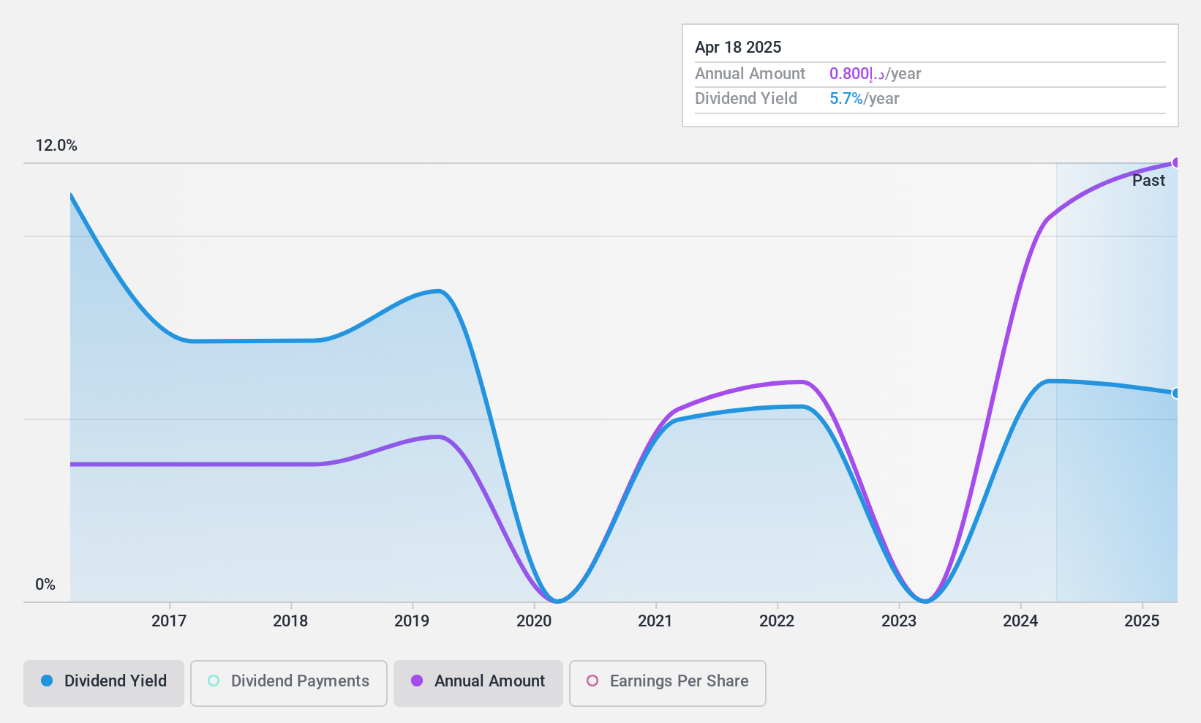
Task: Click the Apr 18 2025 tooltip date
Action: (738, 48)
